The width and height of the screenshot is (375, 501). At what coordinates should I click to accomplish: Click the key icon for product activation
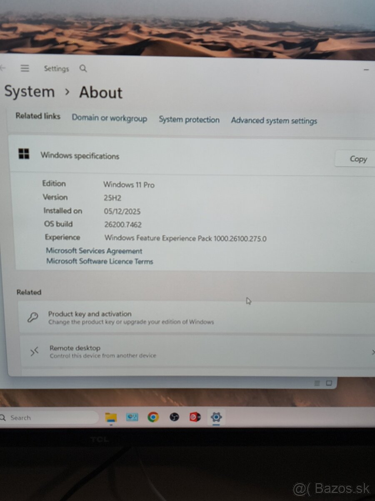pos(32,317)
